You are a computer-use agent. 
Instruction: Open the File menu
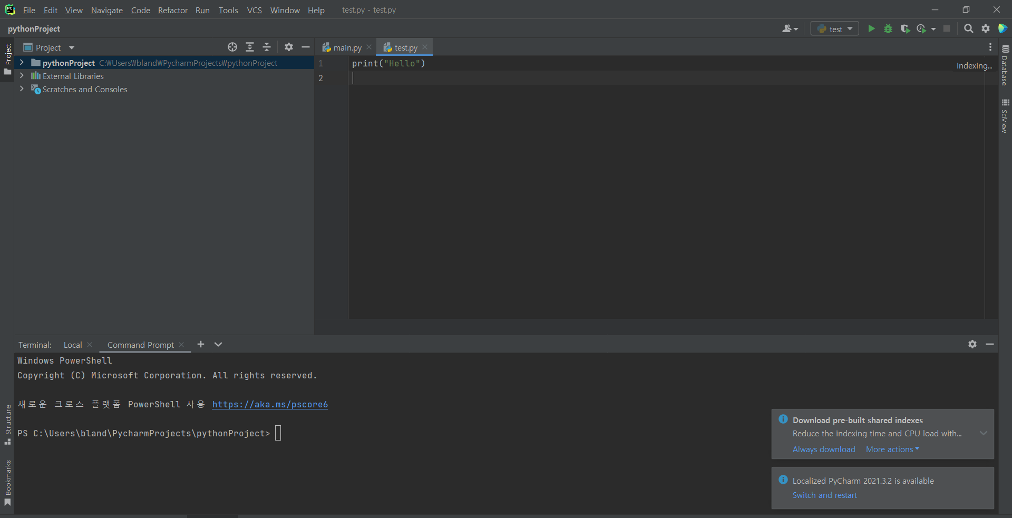click(x=29, y=10)
